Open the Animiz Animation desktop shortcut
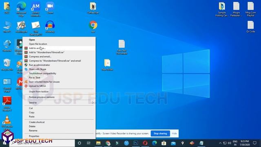This screenshot has height=147, width=261. (x=35, y=9)
